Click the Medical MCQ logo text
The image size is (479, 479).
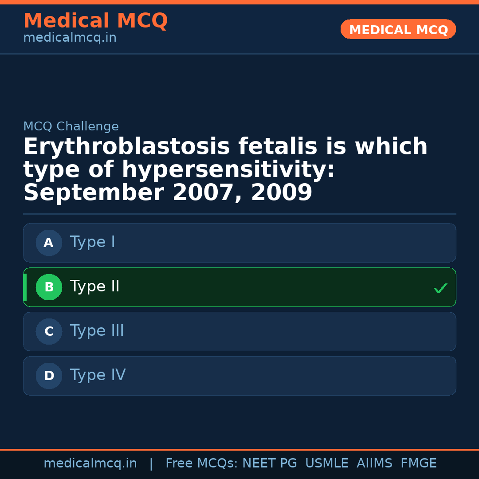(95, 20)
